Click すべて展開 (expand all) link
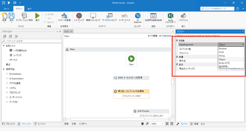The width and height of the screenshot is (246, 131). point(153,36)
